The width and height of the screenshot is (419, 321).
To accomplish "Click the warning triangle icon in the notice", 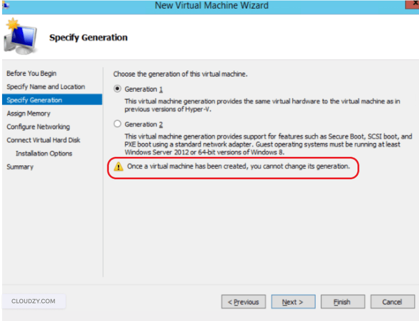I will (x=119, y=167).
